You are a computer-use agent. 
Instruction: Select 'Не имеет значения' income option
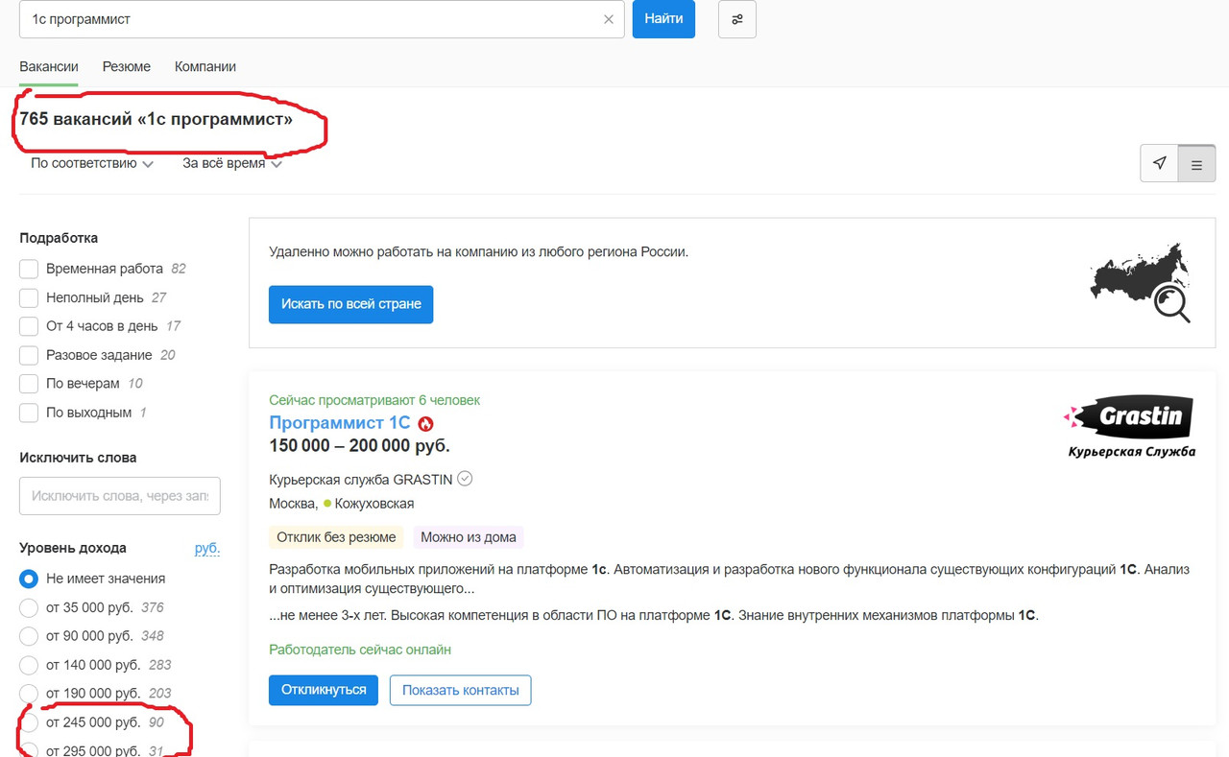29,579
